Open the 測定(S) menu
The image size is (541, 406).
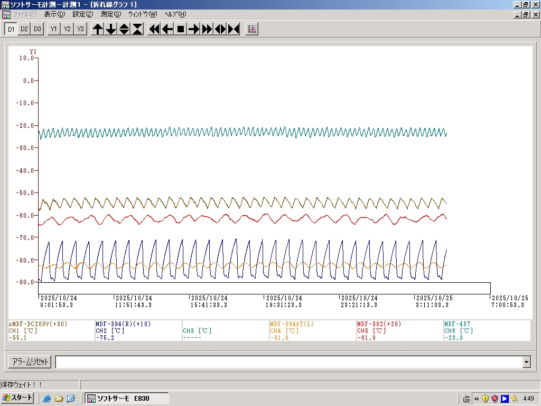[x=110, y=14]
